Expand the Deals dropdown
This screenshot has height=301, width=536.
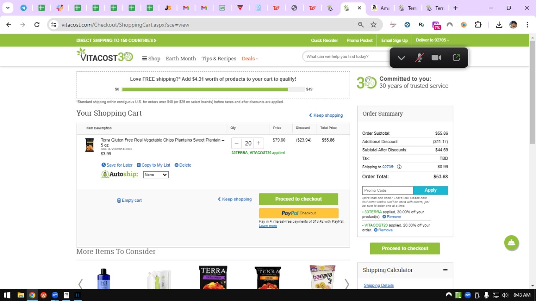(x=250, y=59)
